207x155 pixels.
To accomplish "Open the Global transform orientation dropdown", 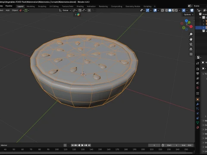I will pyautogui.click(x=65, y=10).
